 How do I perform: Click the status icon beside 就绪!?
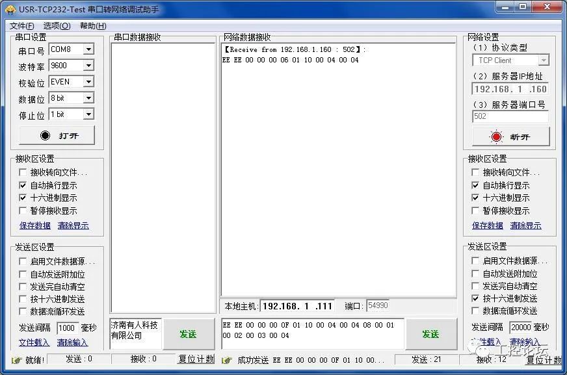(16, 360)
